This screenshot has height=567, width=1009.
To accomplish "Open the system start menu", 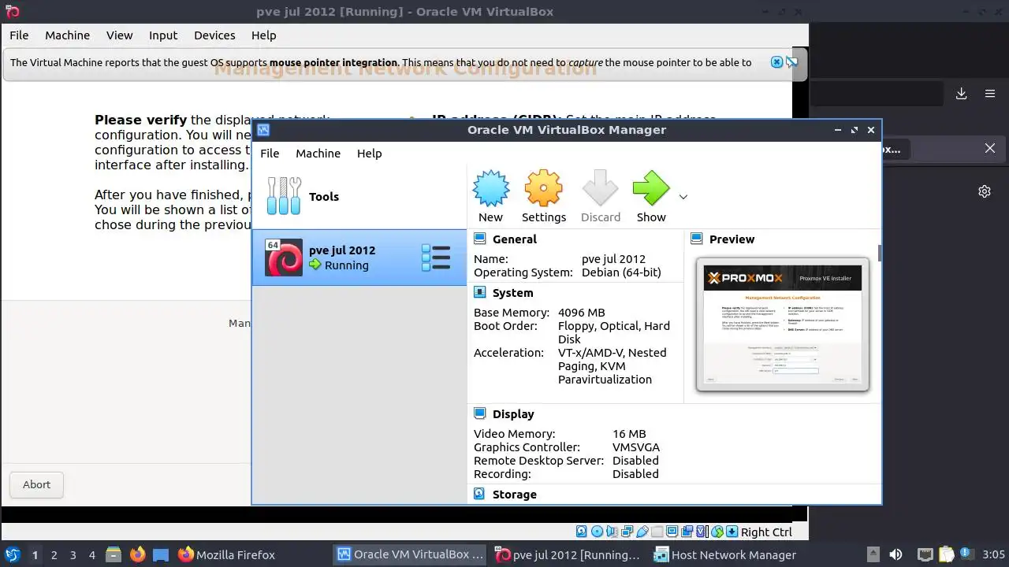I will [x=13, y=554].
